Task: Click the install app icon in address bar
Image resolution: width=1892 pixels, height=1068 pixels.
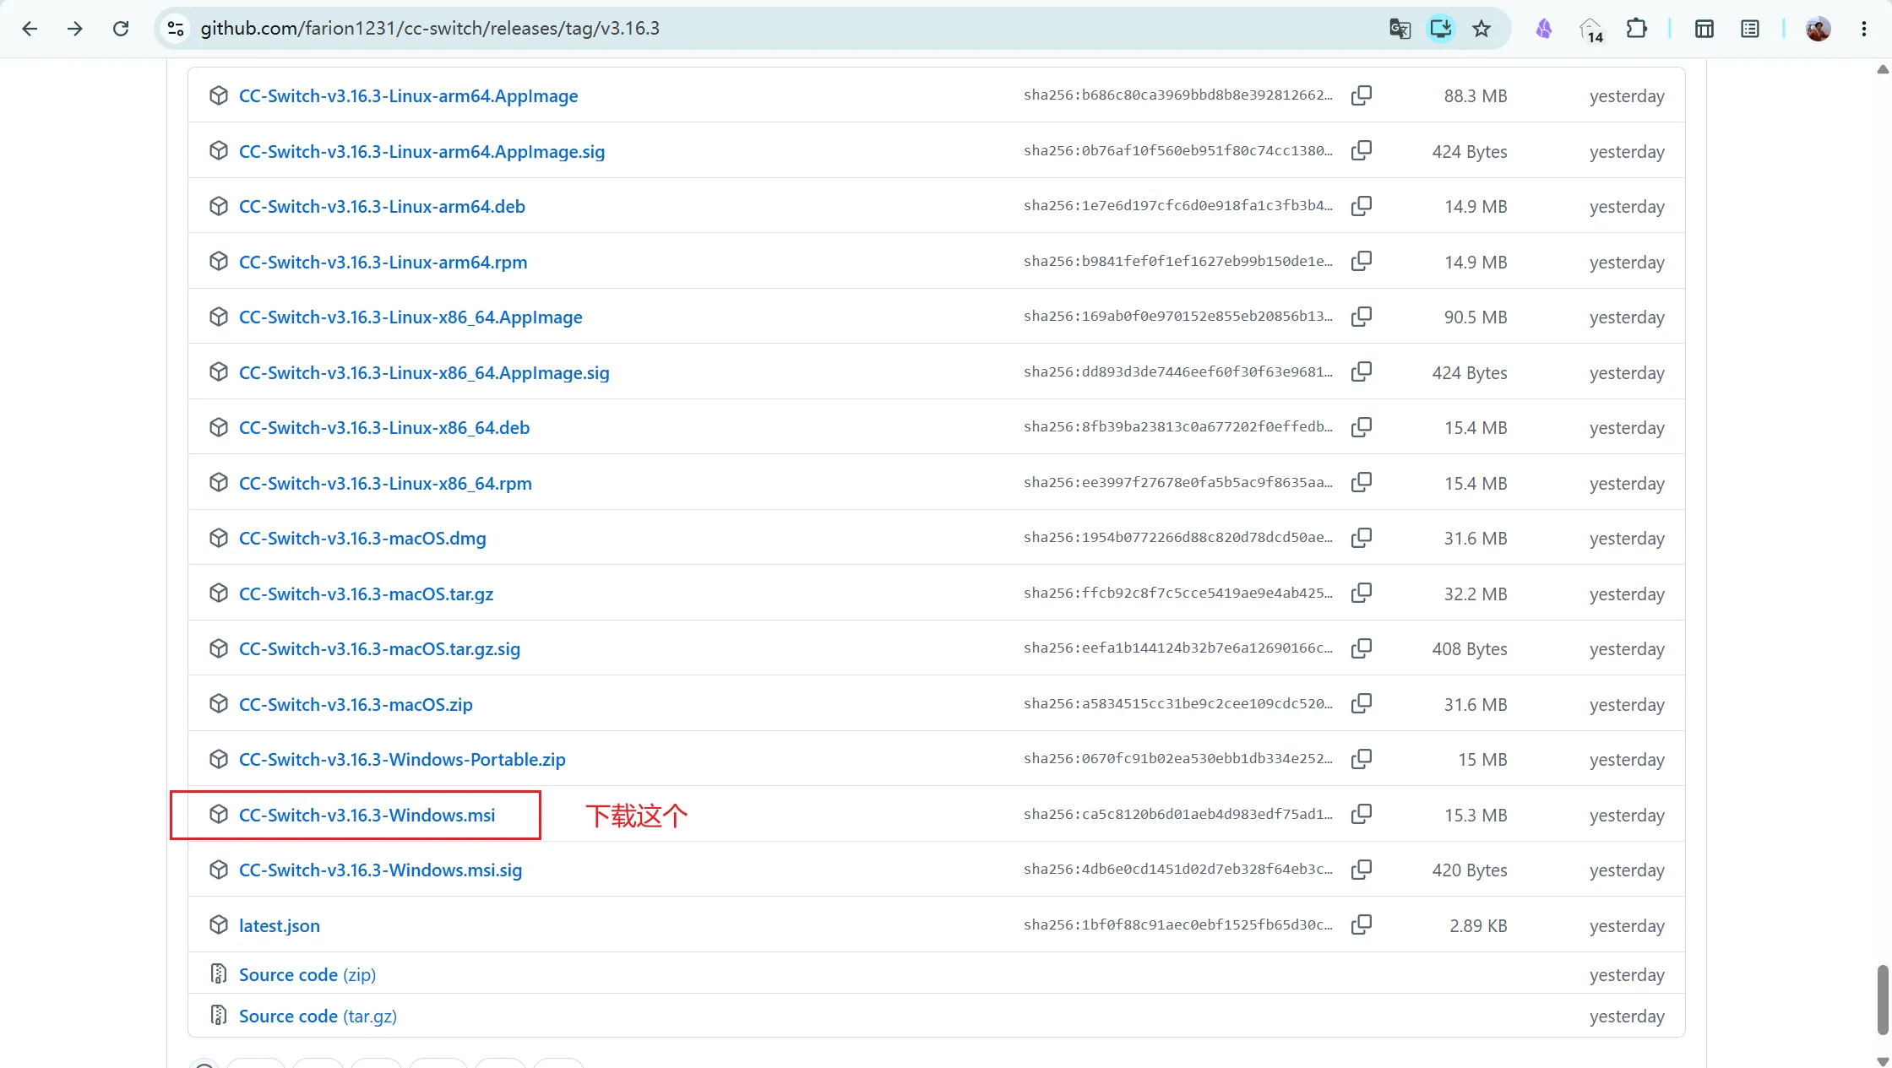Action: (1441, 29)
